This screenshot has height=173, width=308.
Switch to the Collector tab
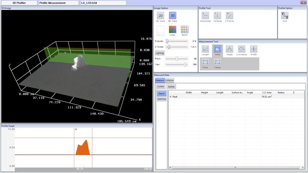[169, 80]
